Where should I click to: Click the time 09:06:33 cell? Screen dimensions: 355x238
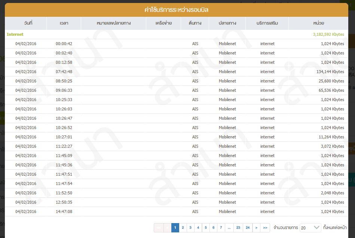point(64,90)
